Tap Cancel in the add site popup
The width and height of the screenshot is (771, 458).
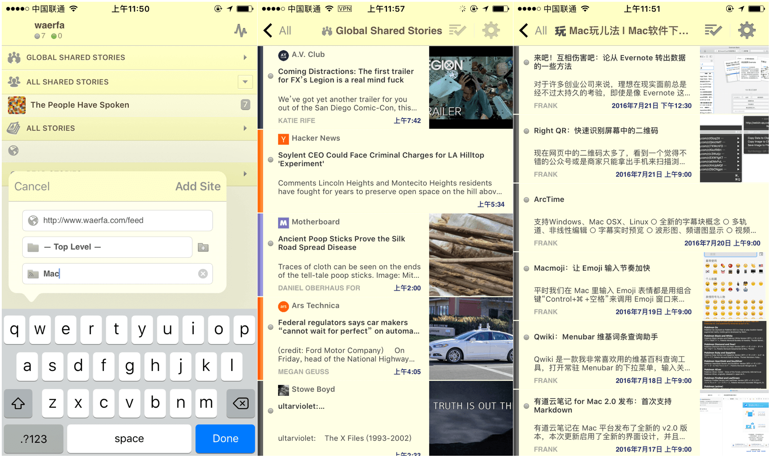tap(32, 186)
